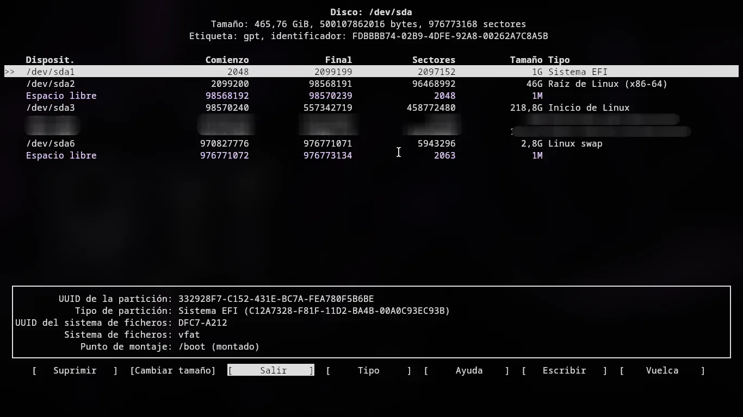This screenshot has height=417, width=743.
Task: Click the partition UUID 332928F7 value
Action: pyautogui.click(x=276, y=299)
